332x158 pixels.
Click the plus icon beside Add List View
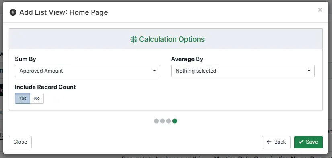click(x=13, y=12)
